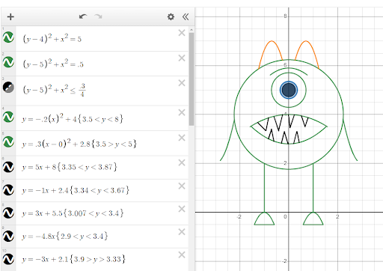The image size is (383, 271).
Task: Delete expression y=−.2(x)²+4
Action: pos(182,112)
